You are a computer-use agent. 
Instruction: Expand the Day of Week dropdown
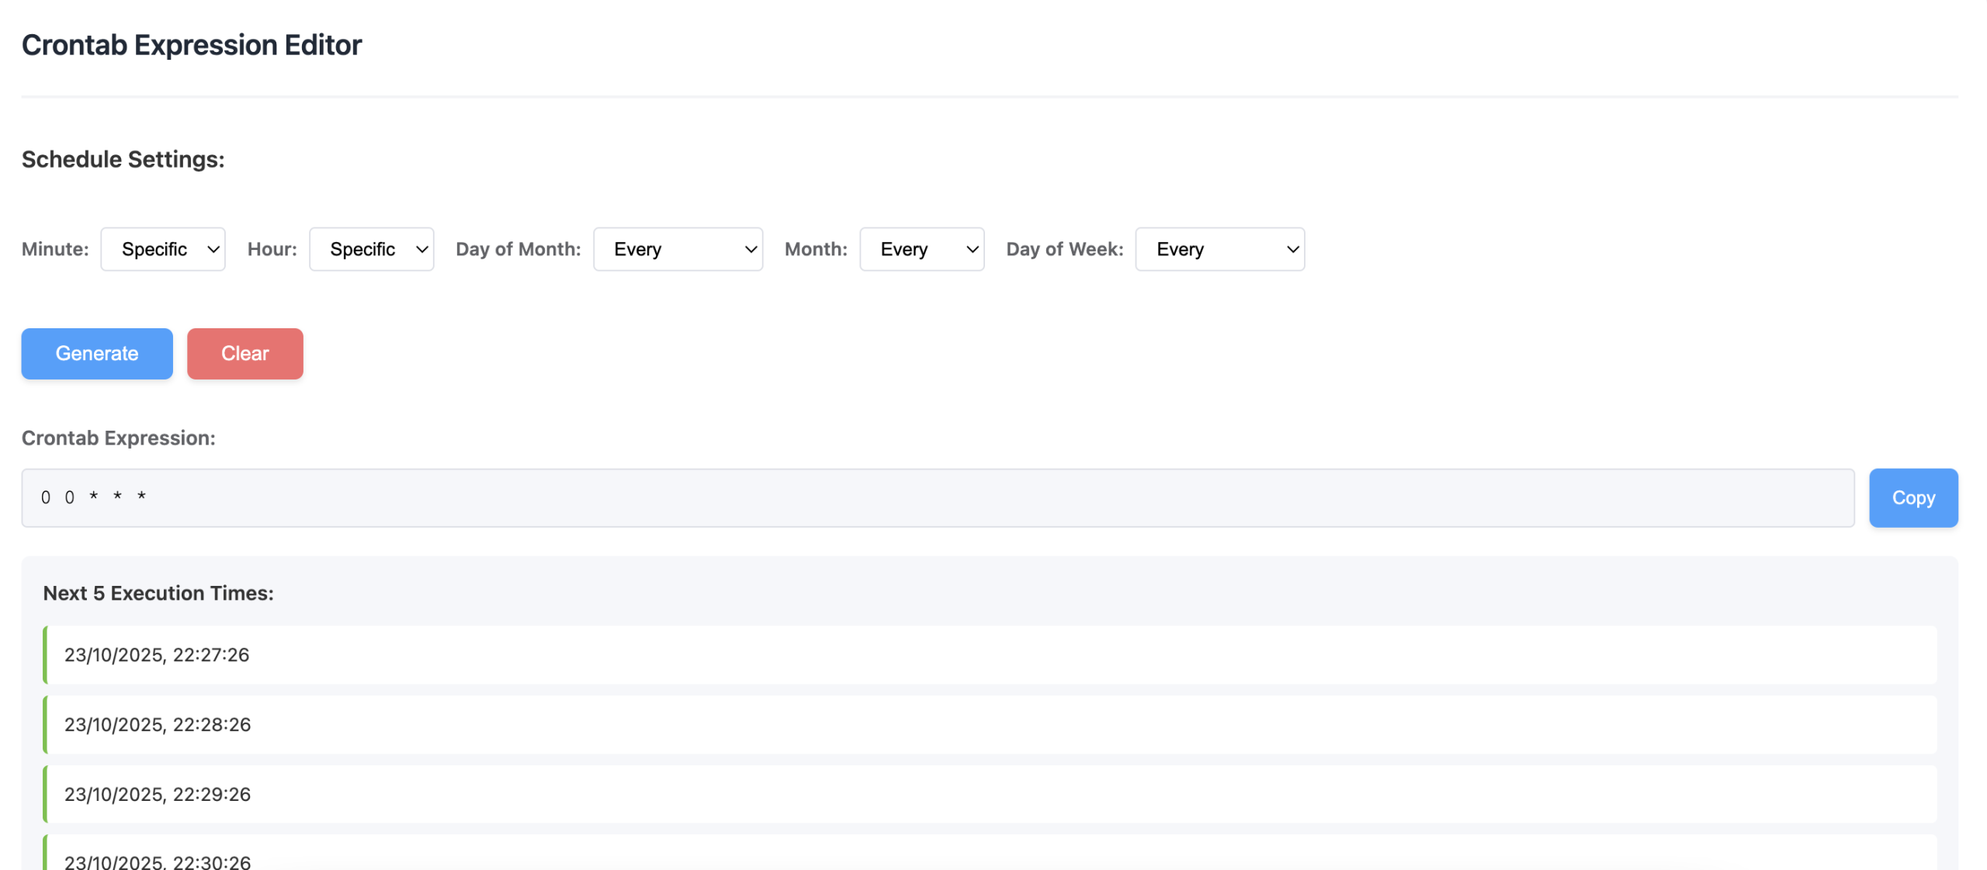(x=1219, y=249)
